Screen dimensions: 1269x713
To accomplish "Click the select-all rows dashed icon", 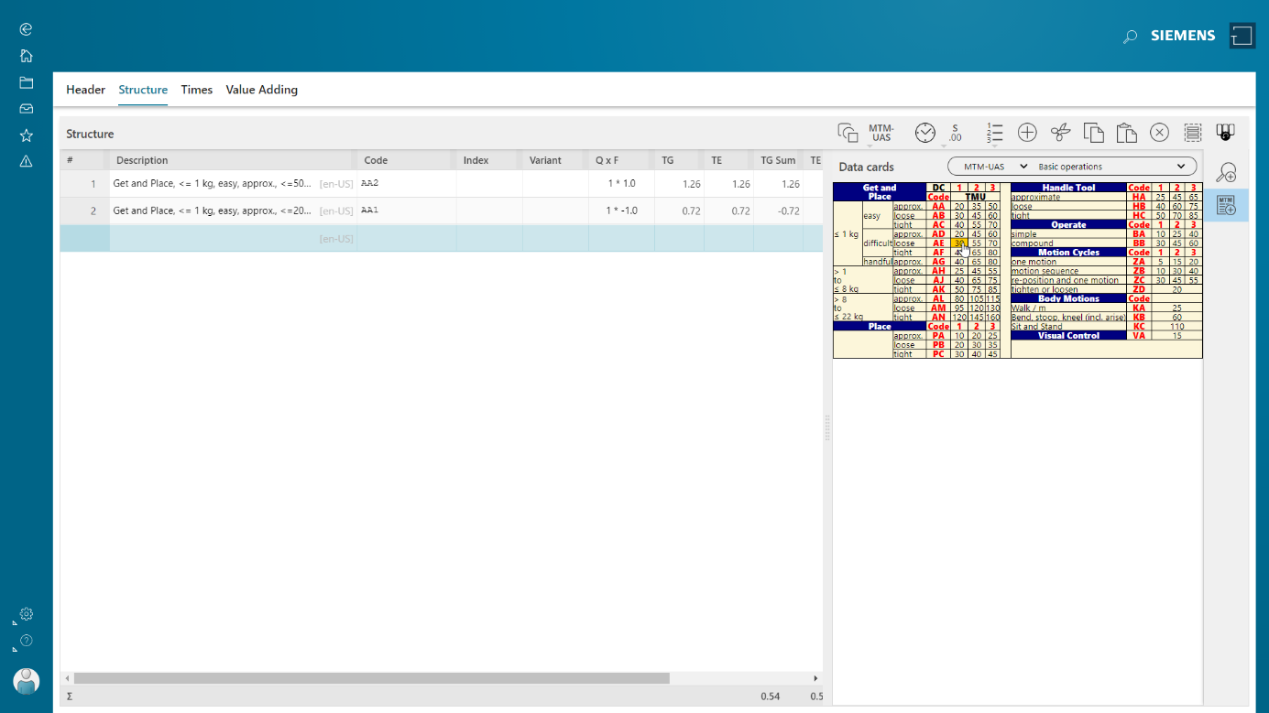I will point(1192,133).
